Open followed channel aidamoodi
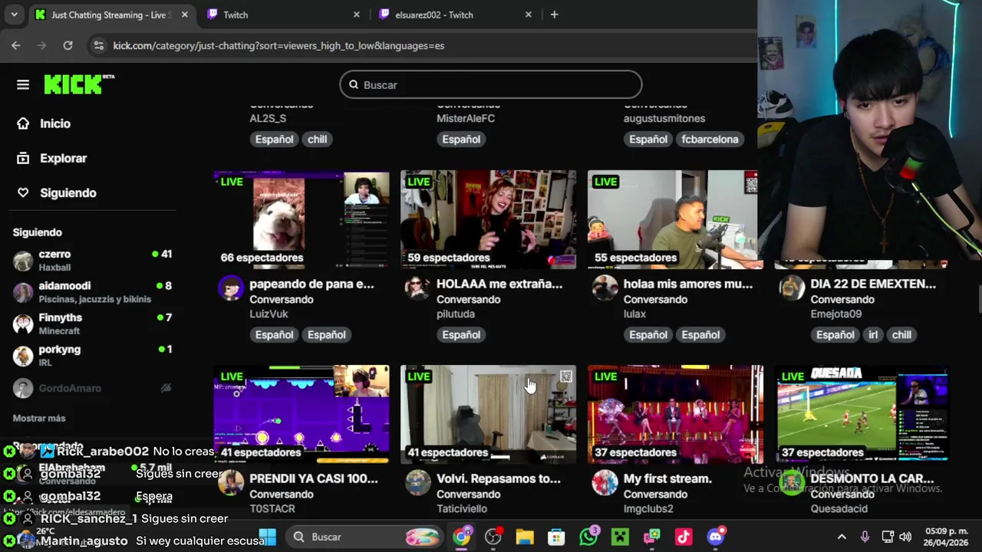This screenshot has height=552, width=982. [x=92, y=291]
